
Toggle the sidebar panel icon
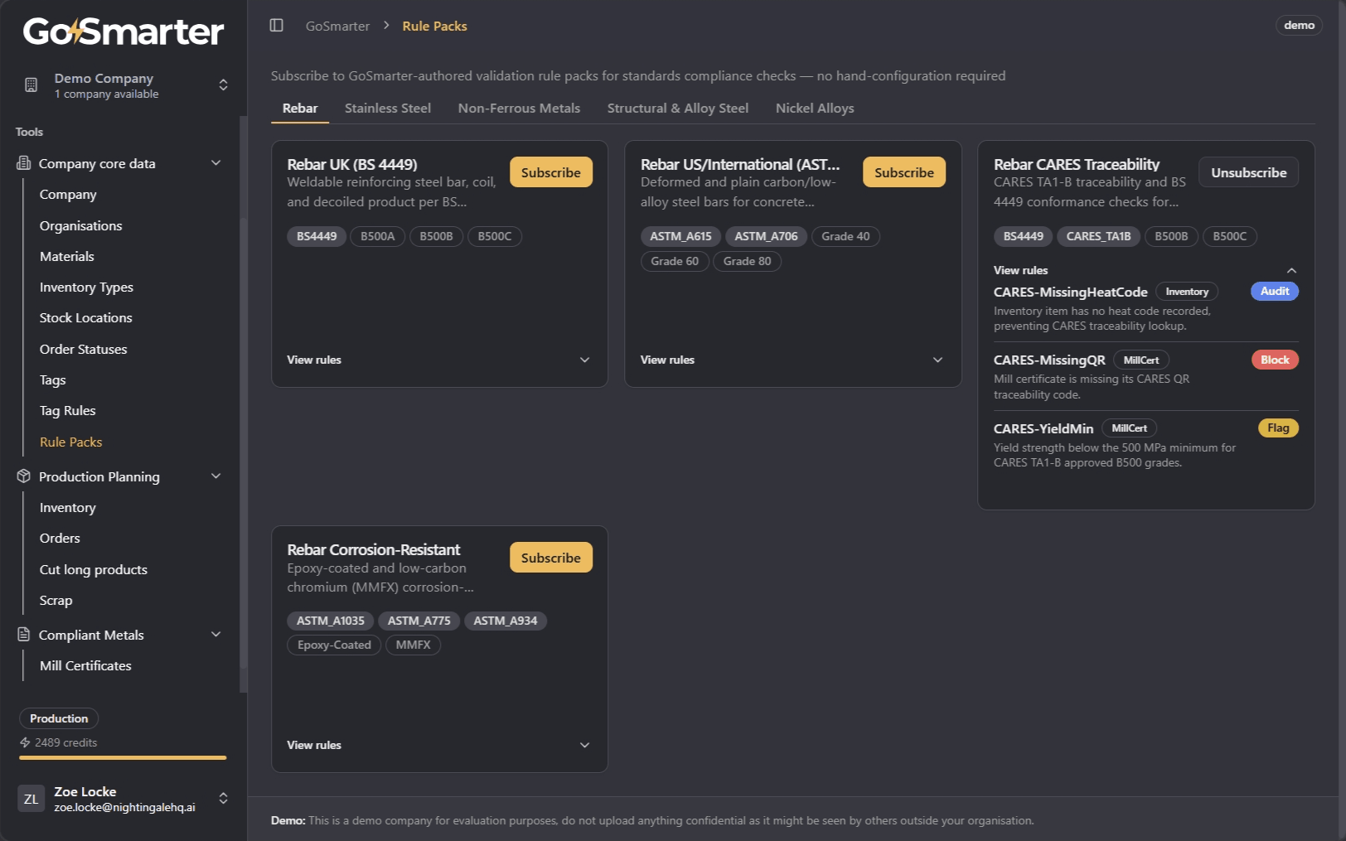[277, 26]
